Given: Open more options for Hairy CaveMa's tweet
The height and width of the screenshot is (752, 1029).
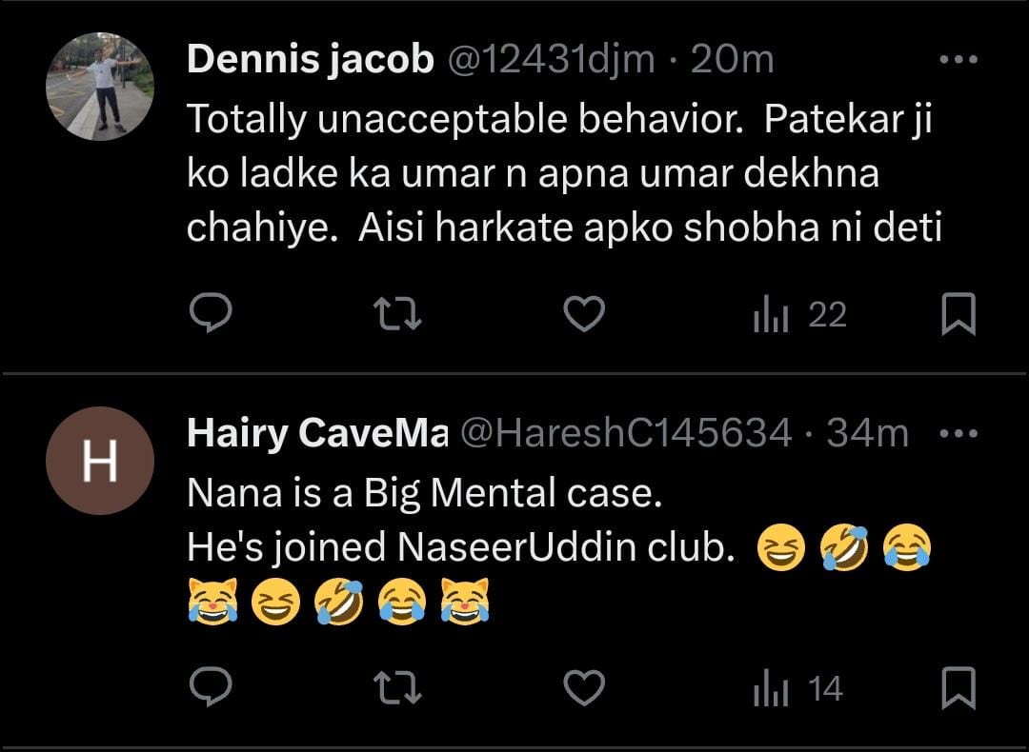Looking at the screenshot, I should (x=958, y=434).
